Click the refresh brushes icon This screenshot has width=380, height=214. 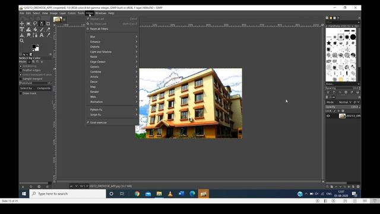351,93
